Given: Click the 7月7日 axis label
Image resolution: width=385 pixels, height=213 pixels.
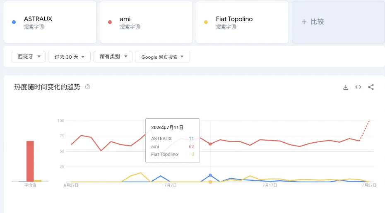Looking at the screenshot, I should tap(171, 185).
